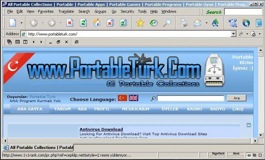265x160 pixels.
Task: Click the Tile horizontally icon
Action: (18, 42)
